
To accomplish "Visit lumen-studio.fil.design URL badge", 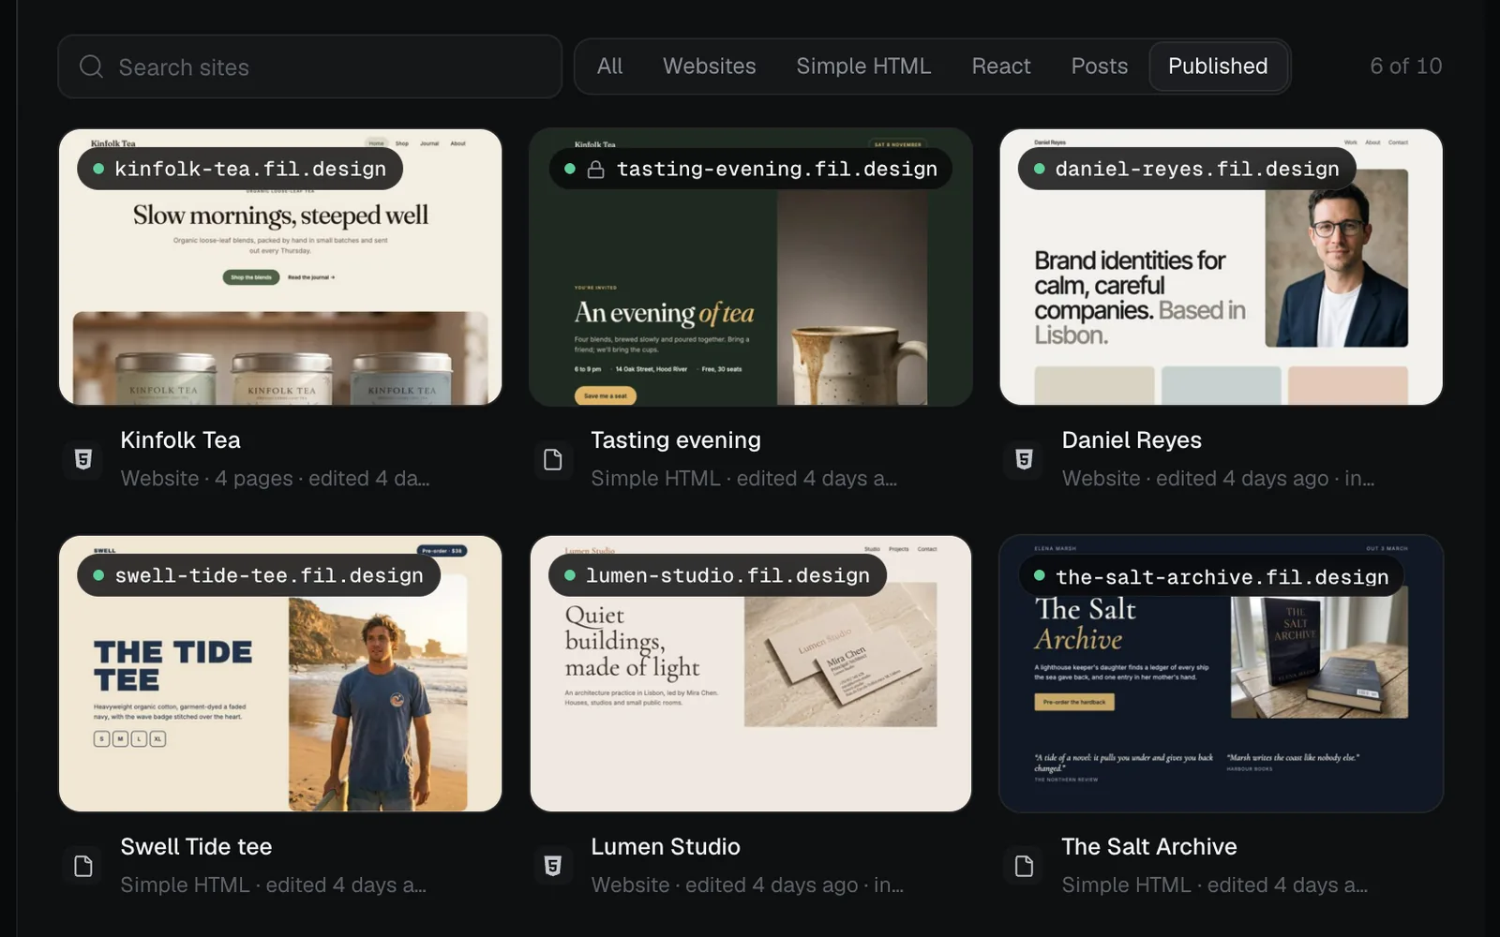I will 717,575.
